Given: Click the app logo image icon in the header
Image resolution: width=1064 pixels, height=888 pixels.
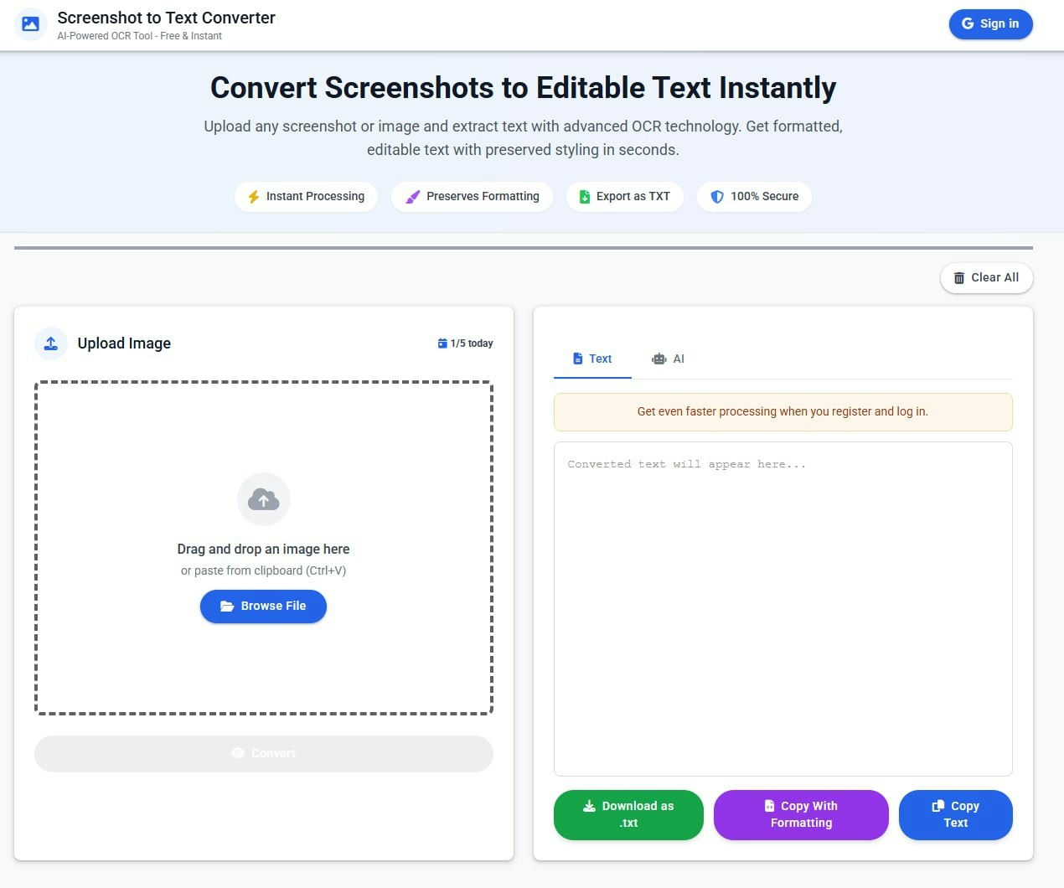Looking at the screenshot, I should pos(30,24).
